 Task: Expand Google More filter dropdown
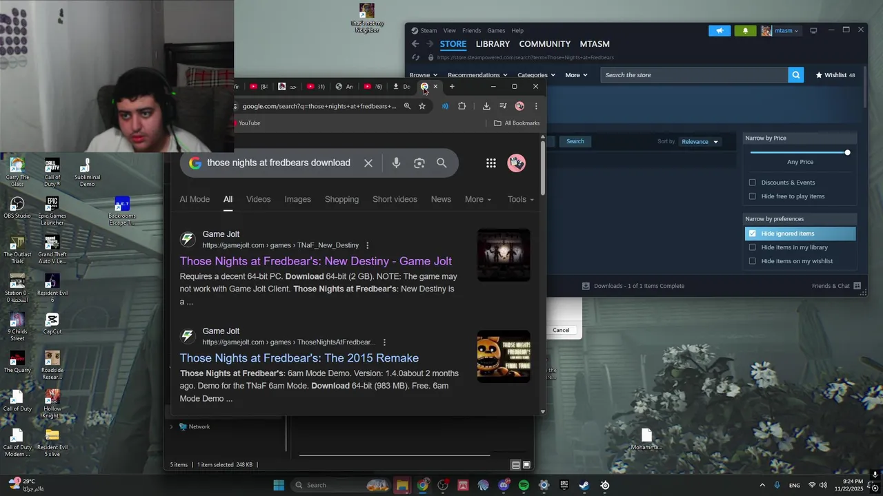[478, 200]
